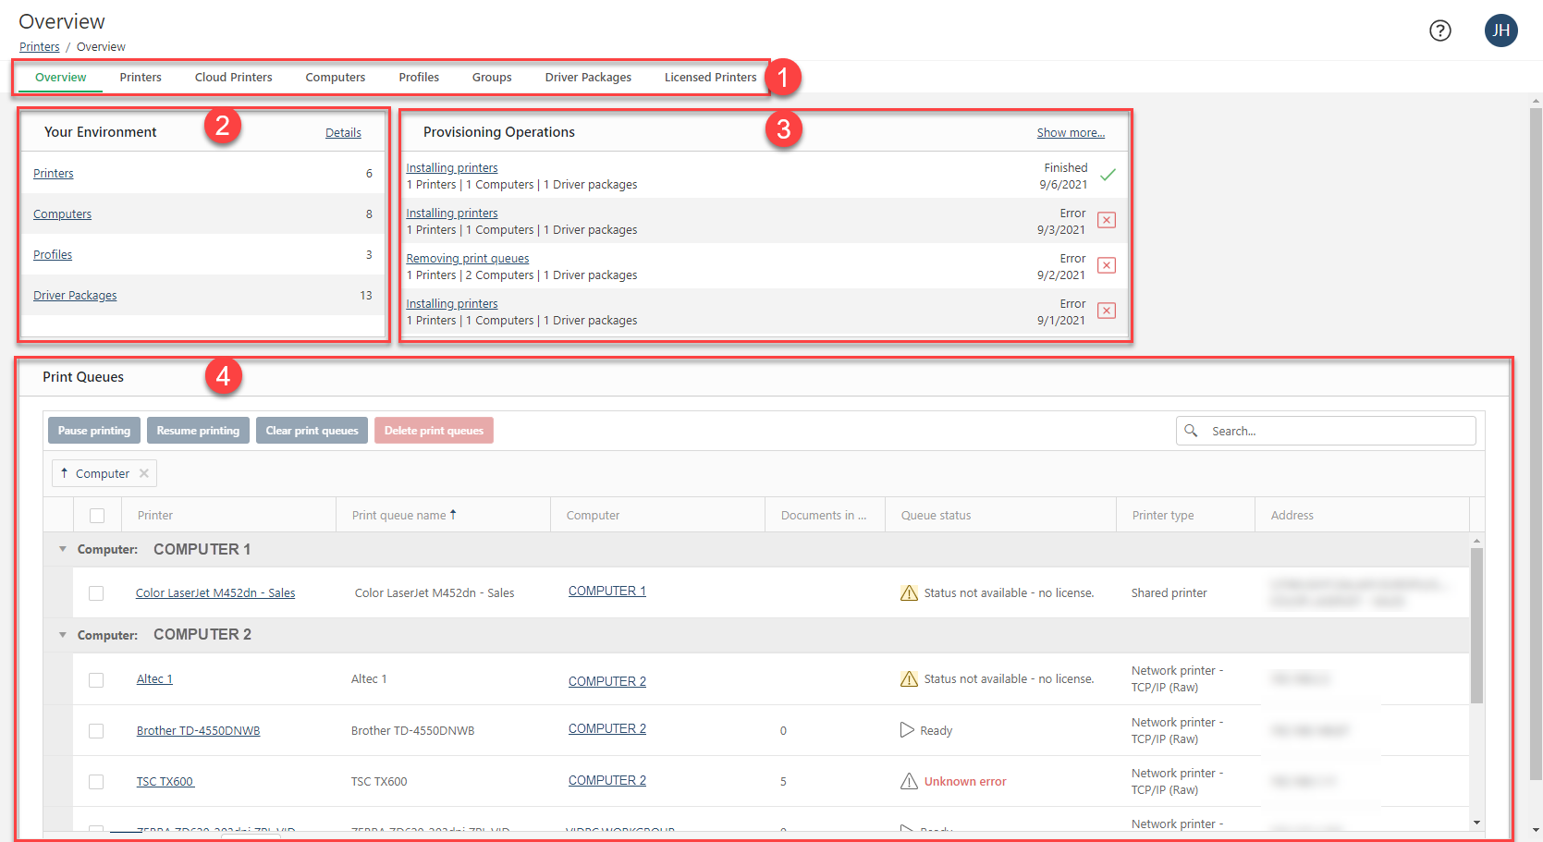Click the Ready status icon for Brother TD-4550DNWB
This screenshot has height=842, width=1543.
click(907, 730)
